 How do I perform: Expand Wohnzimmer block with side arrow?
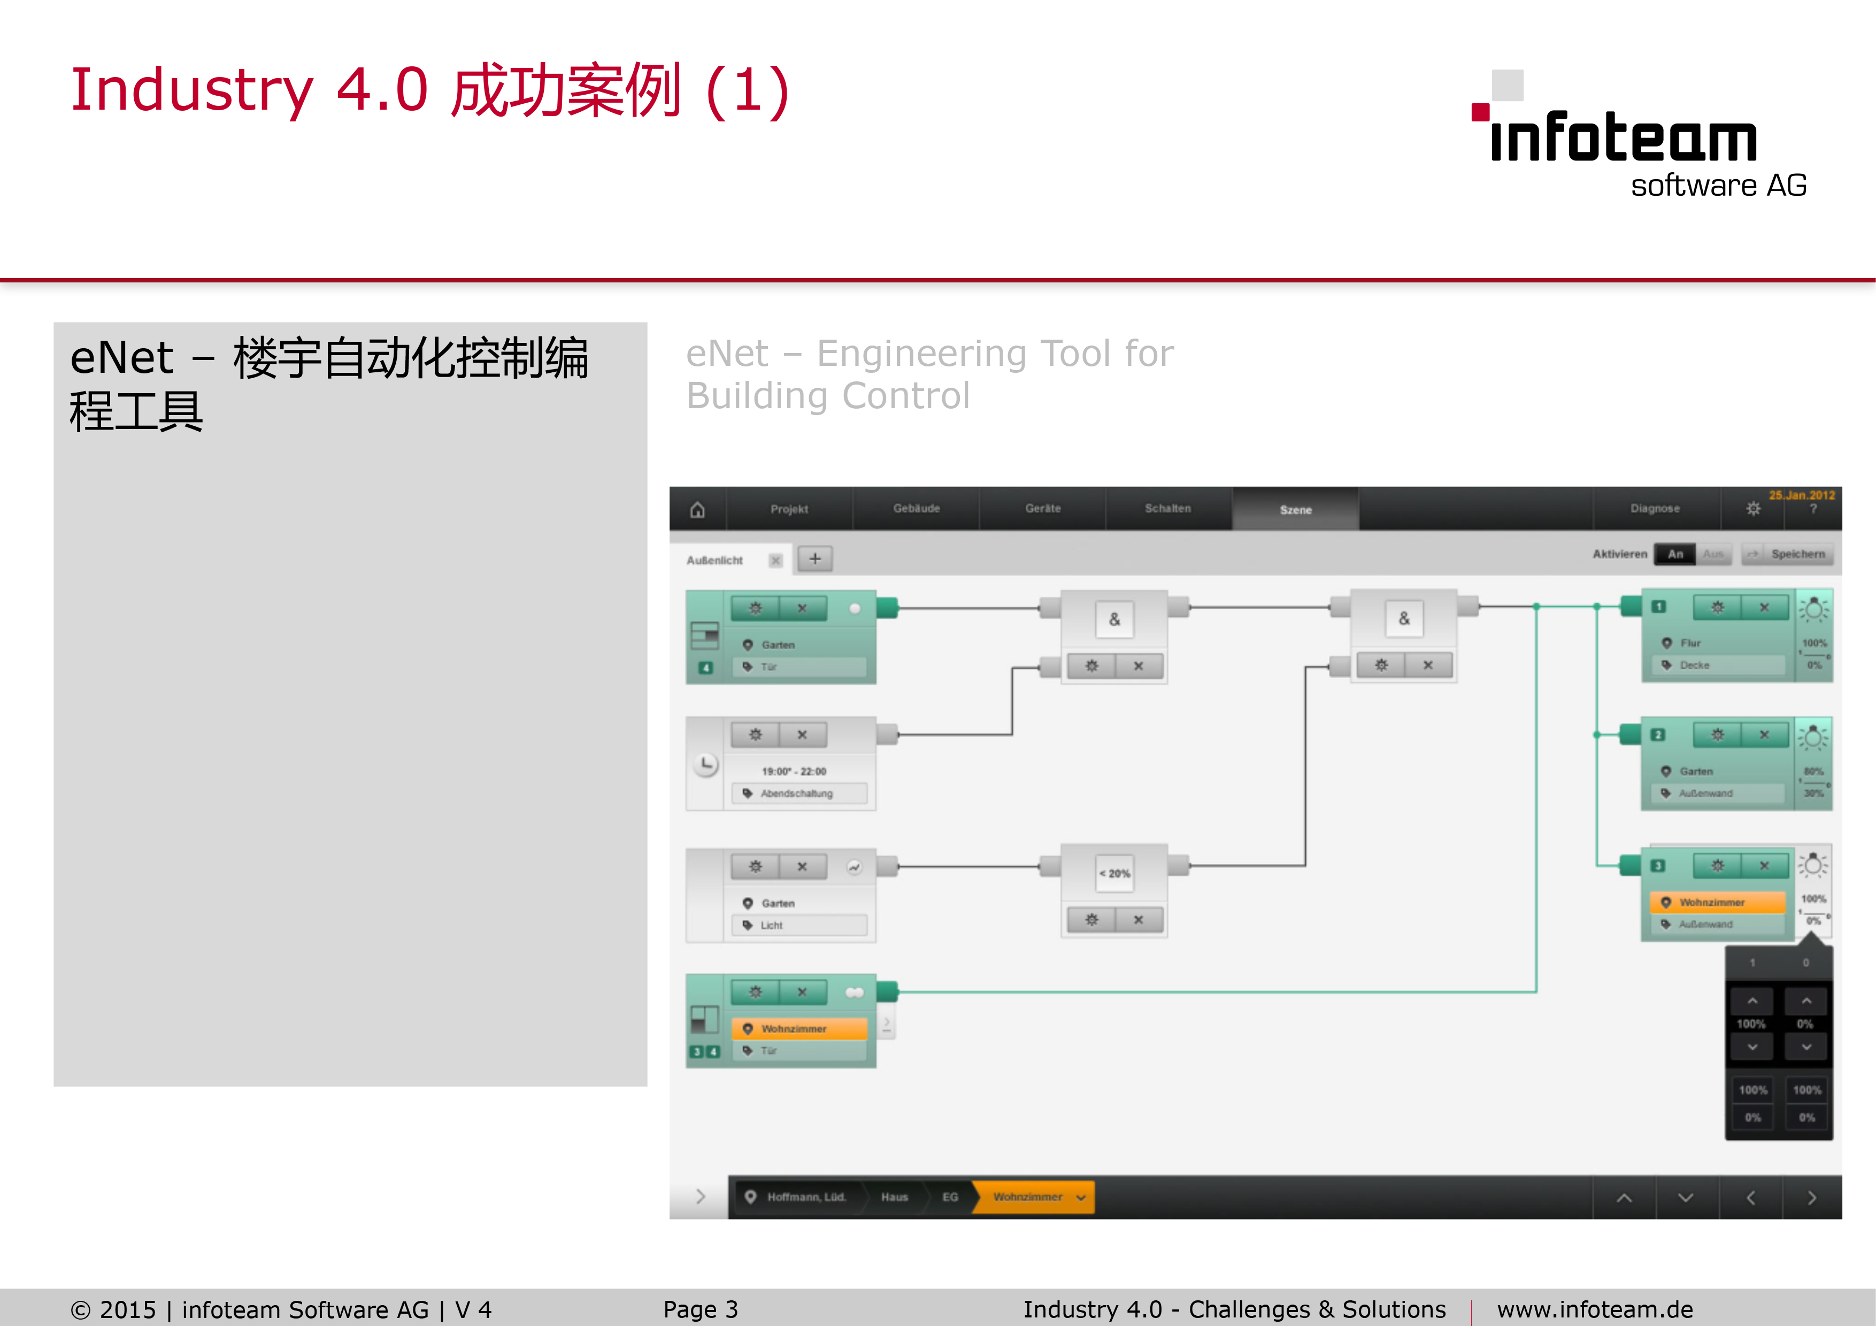887,1023
